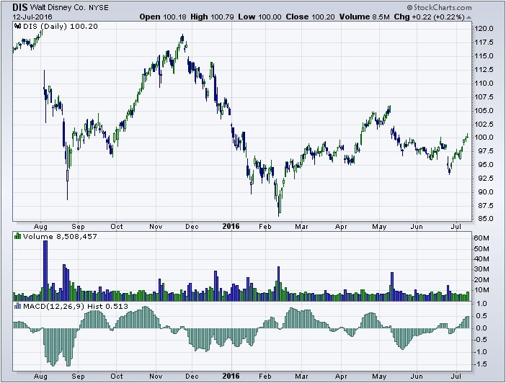This screenshot has height=383, width=506.
Task: Click the NYSE exchange label
Action: [x=99, y=7]
